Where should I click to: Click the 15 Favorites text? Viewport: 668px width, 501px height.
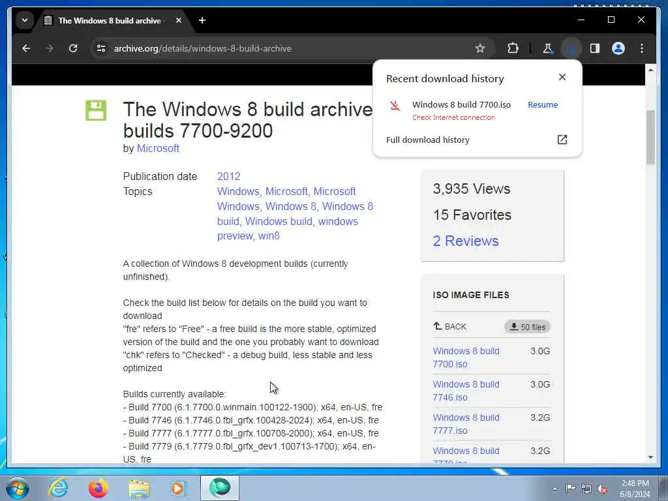[472, 215]
